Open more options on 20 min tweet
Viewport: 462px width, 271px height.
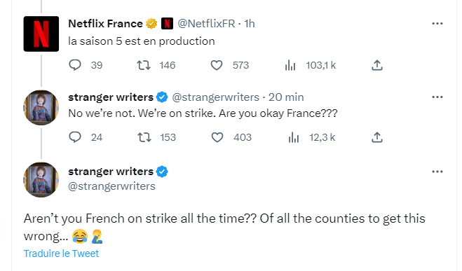tap(437, 97)
